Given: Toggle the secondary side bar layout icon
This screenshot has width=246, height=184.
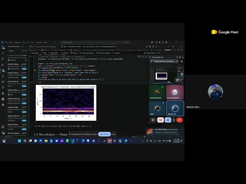Looking at the screenshot, I should (x=166, y=42).
